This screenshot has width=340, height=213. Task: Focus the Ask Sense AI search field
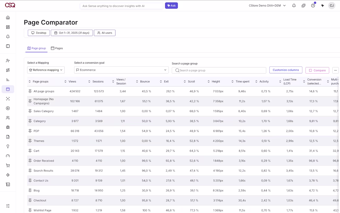click(122, 6)
